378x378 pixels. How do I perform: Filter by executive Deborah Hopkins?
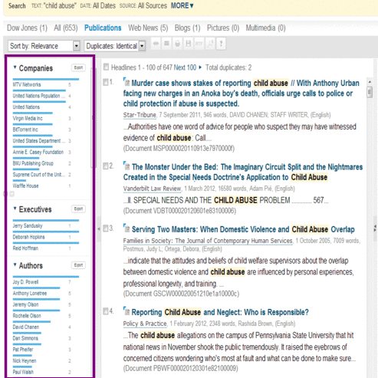tap(28, 237)
